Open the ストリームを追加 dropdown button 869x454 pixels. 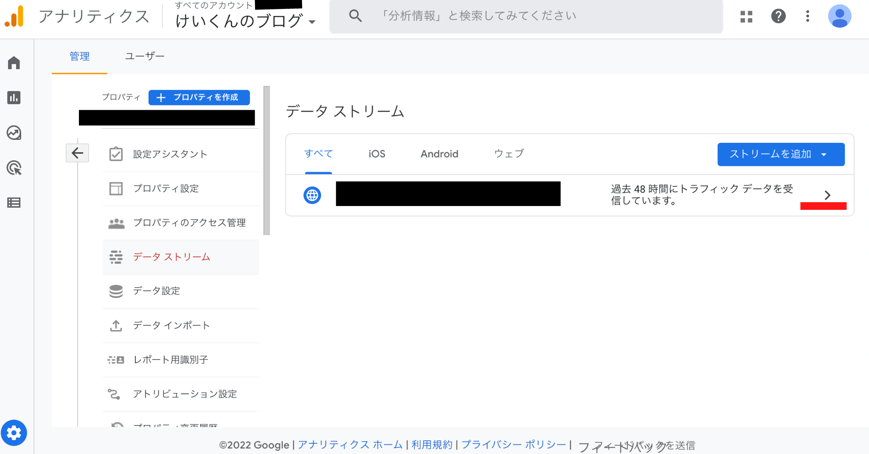coord(780,154)
